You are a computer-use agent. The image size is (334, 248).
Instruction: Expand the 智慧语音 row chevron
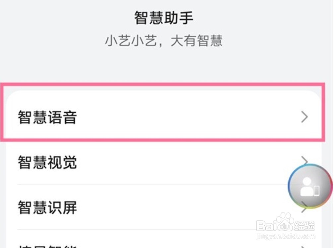(305, 117)
